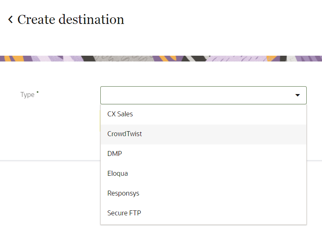Collapse the Type list using the caret

pyautogui.click(x=297, y=95)
